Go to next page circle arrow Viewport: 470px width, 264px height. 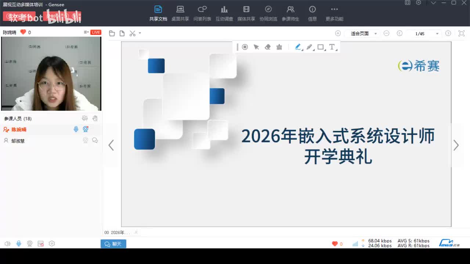448,33
